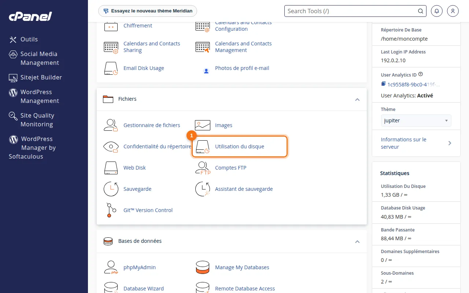This screenshot has width=469, height=293.
Task: Open the Chiffrement link
Action: point(138,26)
